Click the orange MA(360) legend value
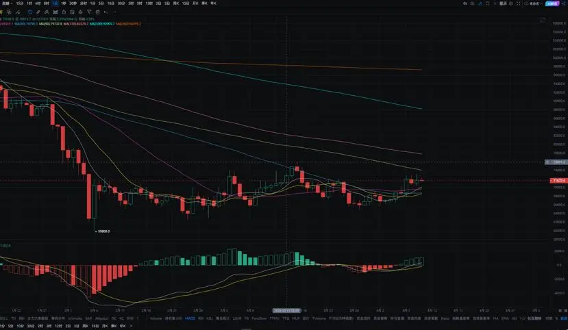Screen dimensions: 568x330 [x=129, y=24]
